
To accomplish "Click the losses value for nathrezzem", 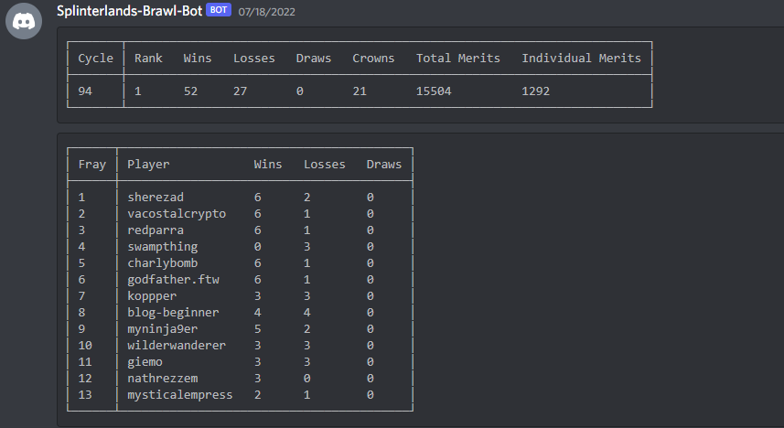I will click(x=307, y=379).
